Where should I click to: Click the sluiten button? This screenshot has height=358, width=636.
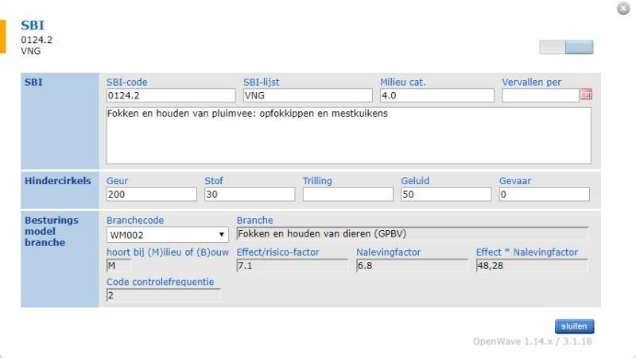(x=574, y=326)
